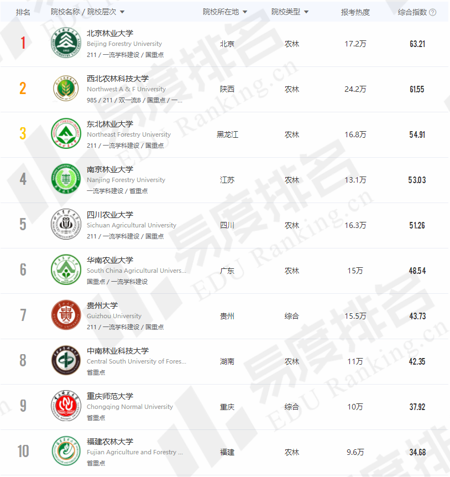Click the Fujian Agriculture and Forestry logo

[x=66, y=452]
